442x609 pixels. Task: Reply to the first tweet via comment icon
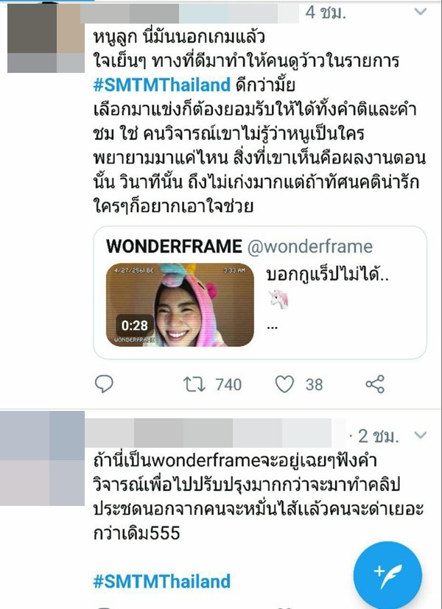104,384
